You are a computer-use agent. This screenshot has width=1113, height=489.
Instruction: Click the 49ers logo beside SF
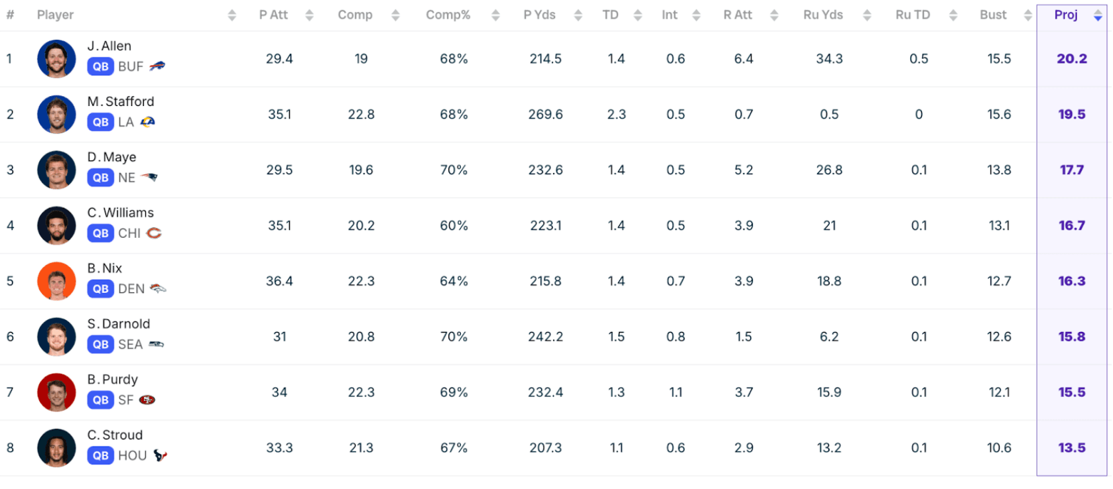147,400
